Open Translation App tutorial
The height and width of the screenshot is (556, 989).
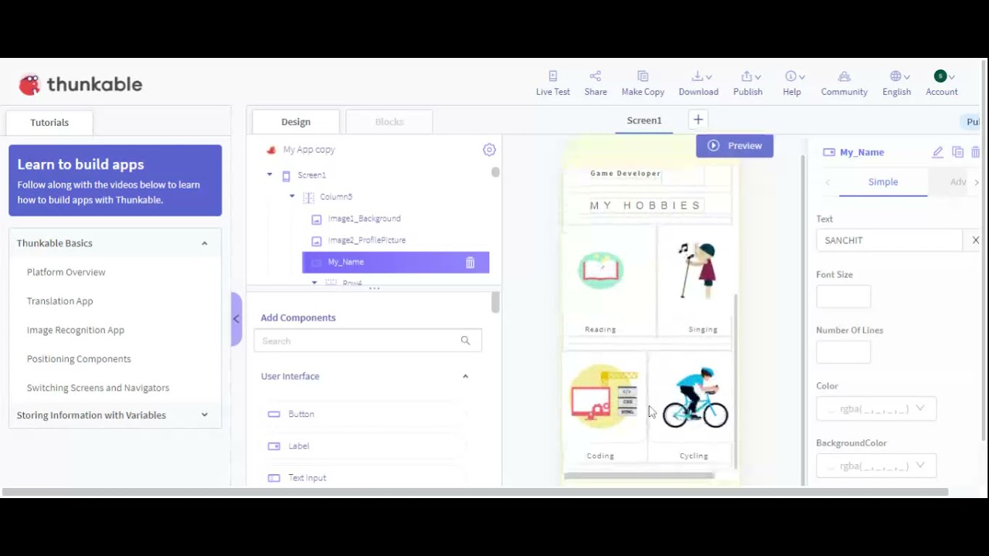tap(59, 301)
